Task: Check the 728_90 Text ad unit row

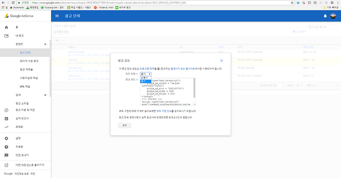Action: (54, 76)
